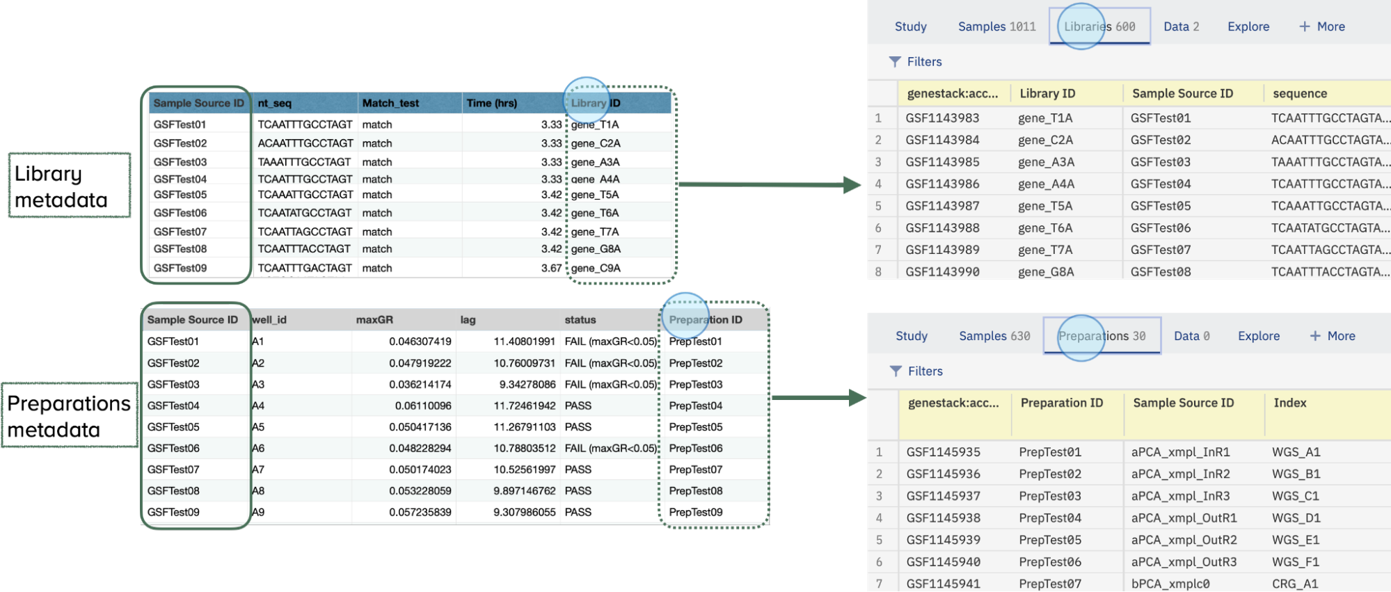This screenshot has width=1391, height=592.
Task: Open Study tab beside Samples 630
Action: 912,336
